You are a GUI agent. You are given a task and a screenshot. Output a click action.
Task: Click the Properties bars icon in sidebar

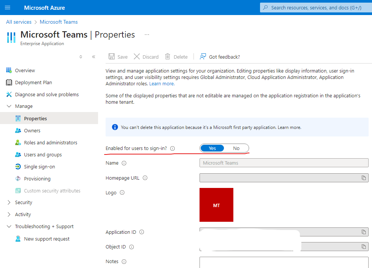point(18,118)
